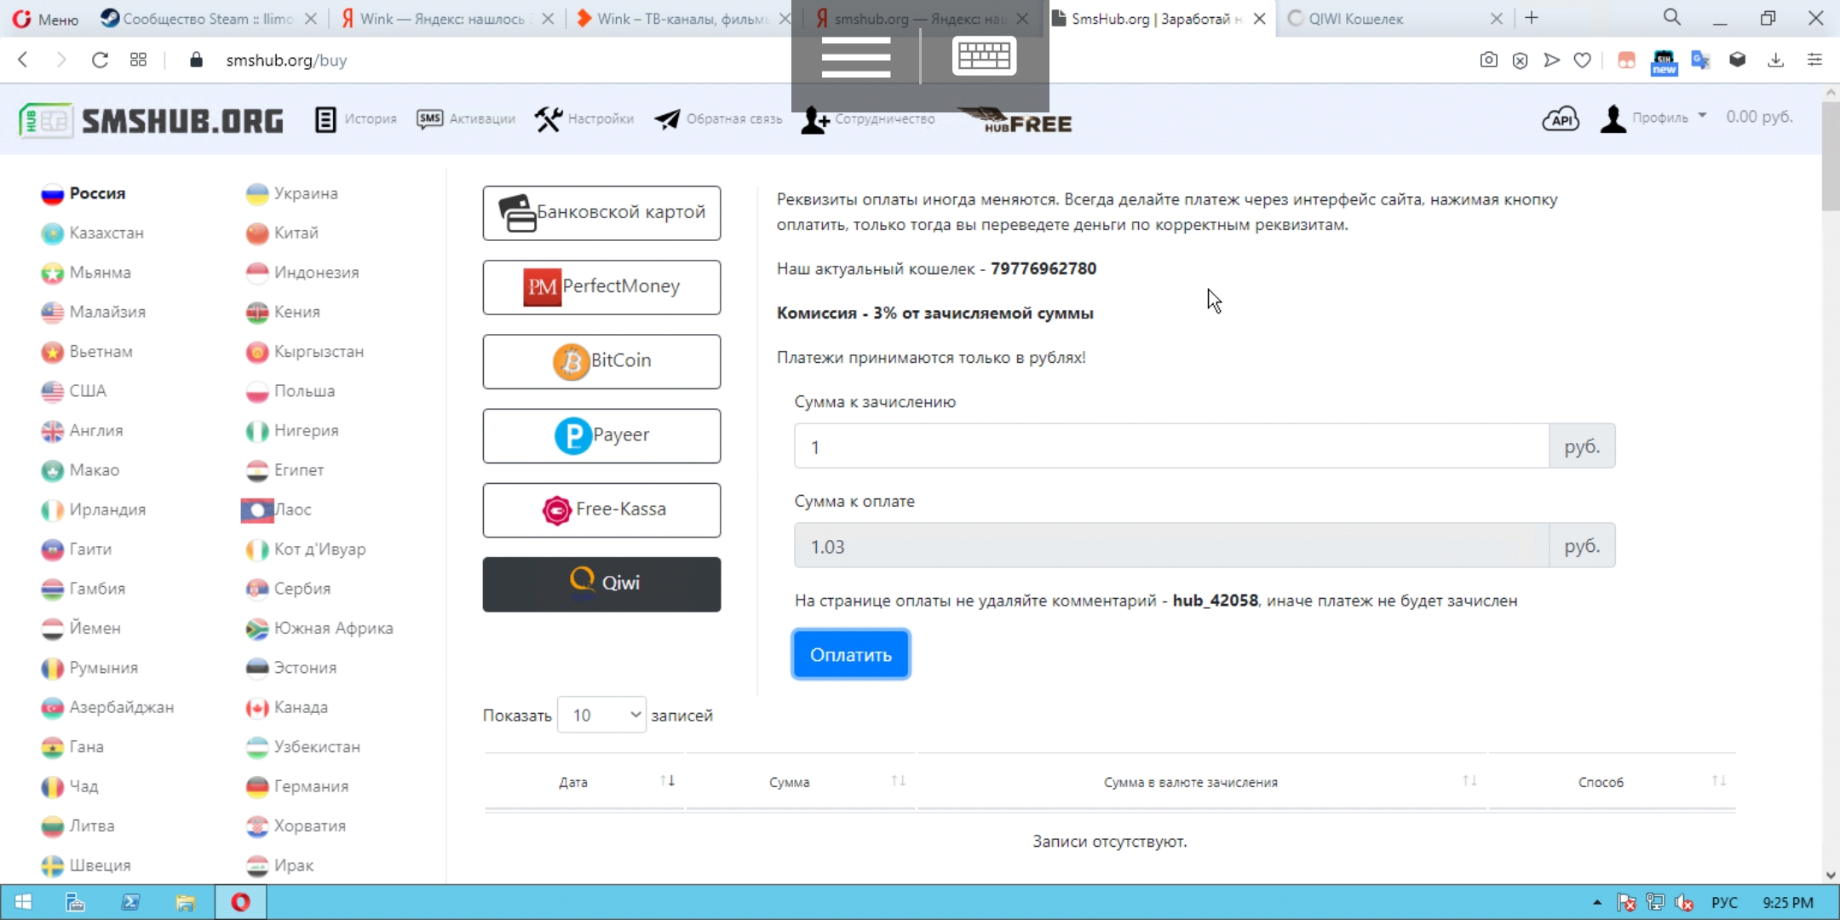This screenshot has height=920, width=1840.
Task: Take a snapshot with browser camera icon
Action: point(1488,60)
